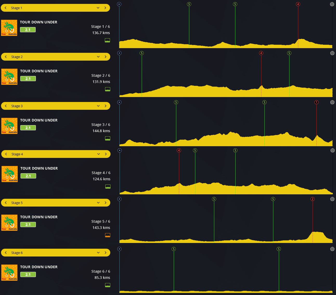This screenshot has height=295, width=336.
Task: Click the green terrain icon for Stage 4
Action: tap(108, 187)
